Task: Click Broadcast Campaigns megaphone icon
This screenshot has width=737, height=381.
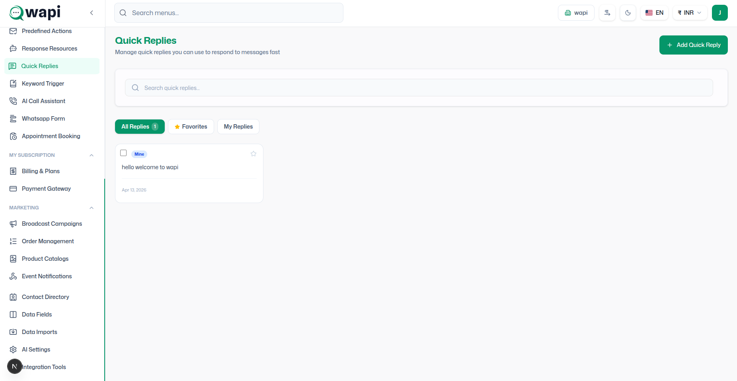Action: click(13, 224)
